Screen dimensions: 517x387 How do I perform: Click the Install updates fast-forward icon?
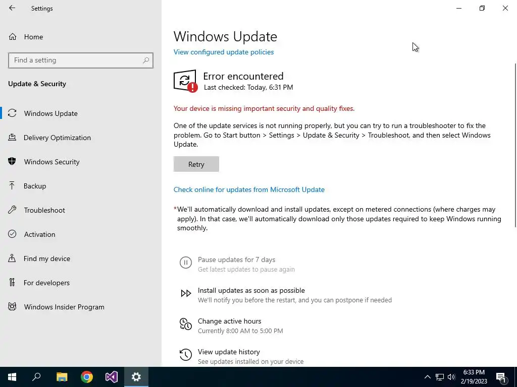tap(186, 293)
